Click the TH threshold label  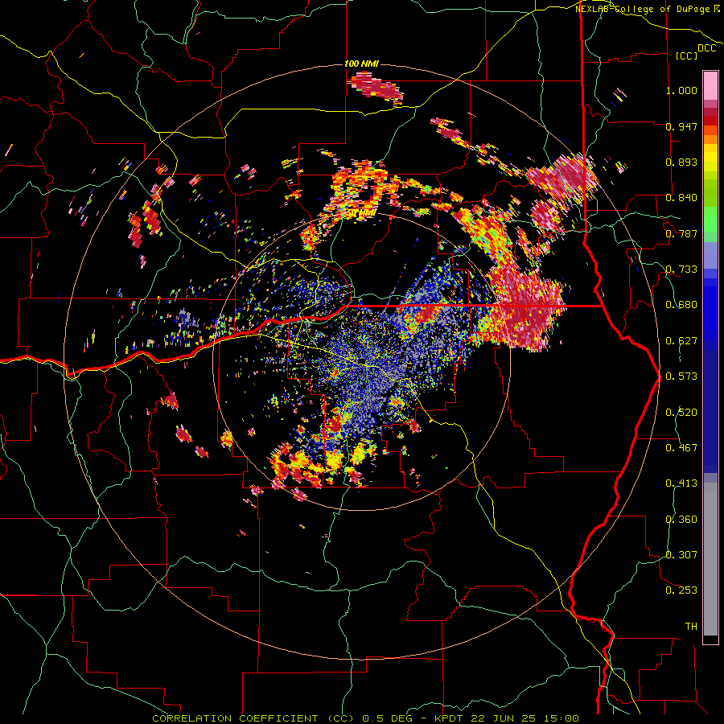[x=691, y=627]
